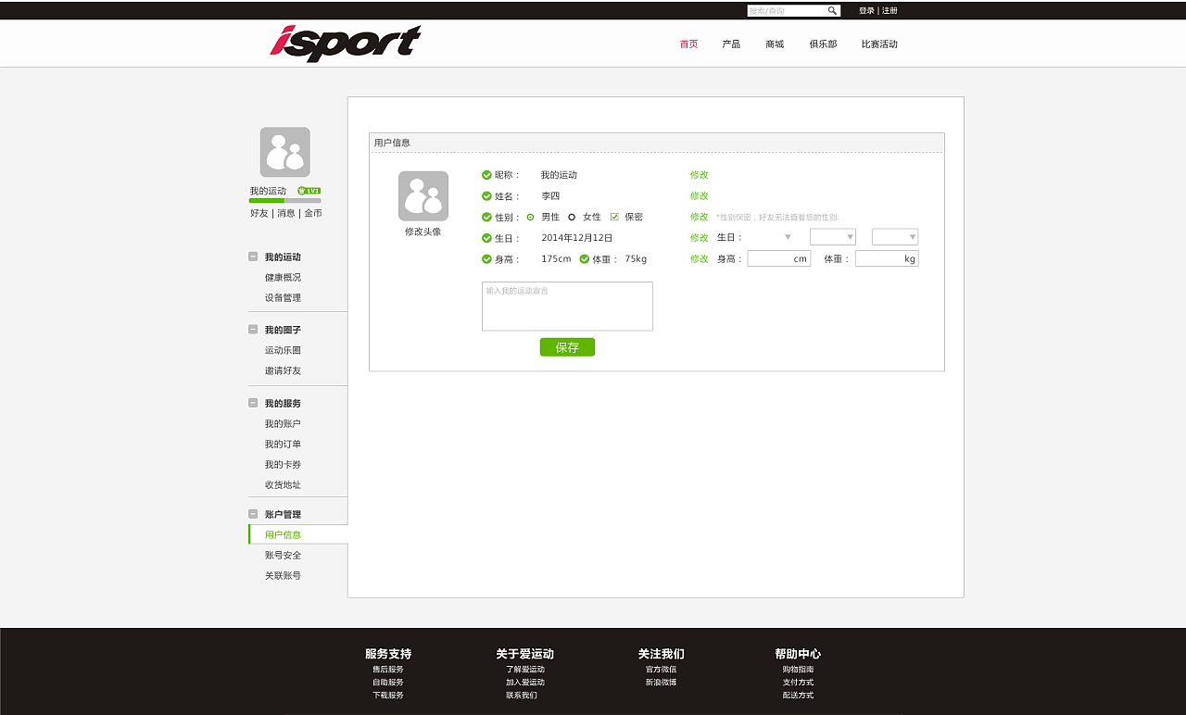This screenshot has width=1186, height=715.
Task: Open 邀请好友 in the sidebar
Action: point(283,371)
